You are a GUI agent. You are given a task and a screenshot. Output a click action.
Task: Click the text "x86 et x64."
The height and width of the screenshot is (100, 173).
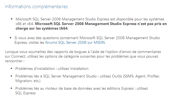(25, 24)
